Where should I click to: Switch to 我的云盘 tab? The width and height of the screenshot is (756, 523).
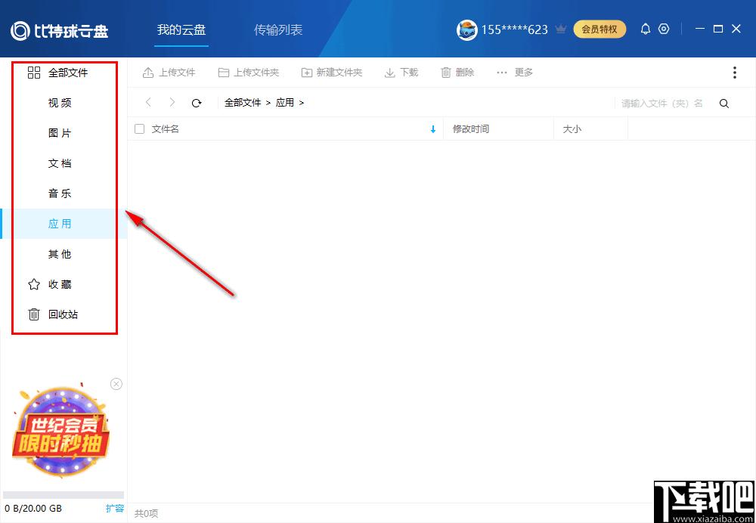181,30
